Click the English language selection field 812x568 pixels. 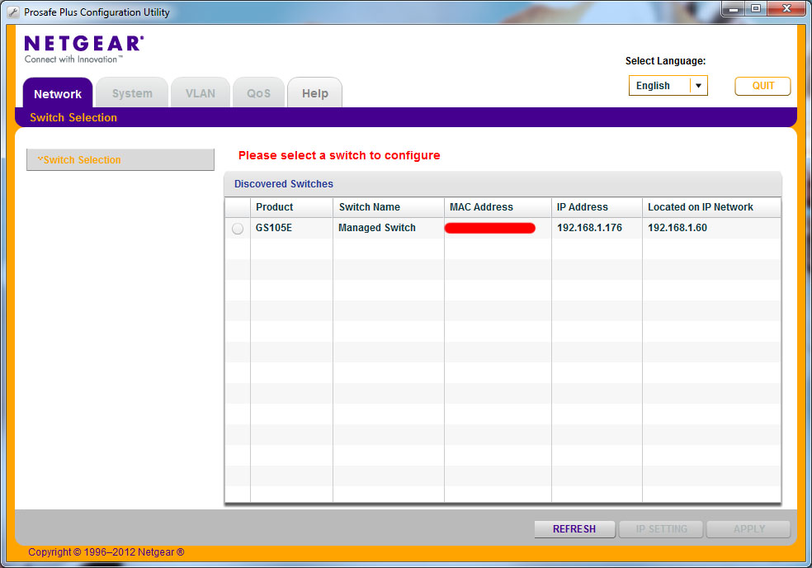(668, 86)
